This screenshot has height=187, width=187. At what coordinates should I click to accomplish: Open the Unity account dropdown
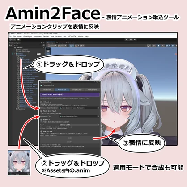point(13,40)
